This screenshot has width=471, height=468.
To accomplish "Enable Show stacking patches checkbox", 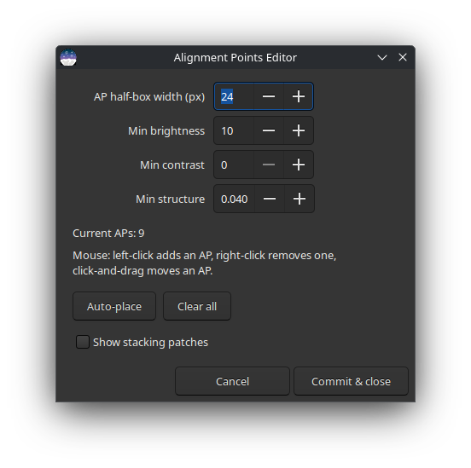I will click(x=83, y=342).
